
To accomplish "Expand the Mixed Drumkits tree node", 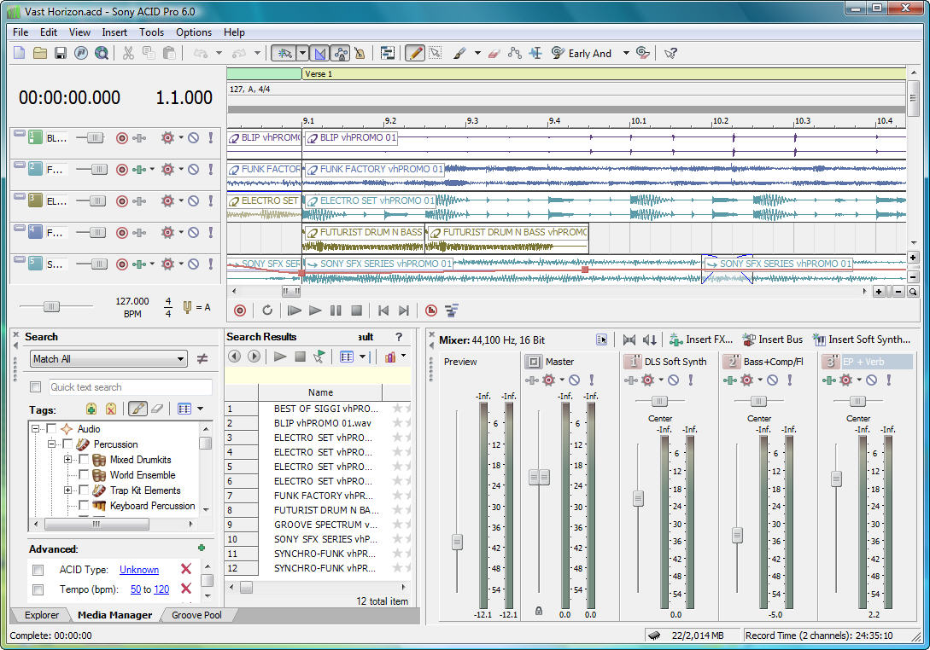I will click(x=67, y=459).
